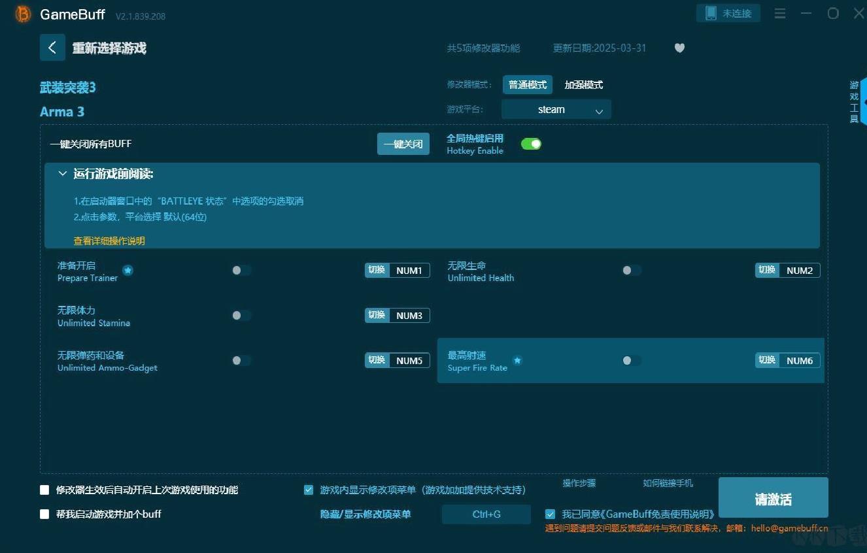Open the detailed instructions link 查看详细操作说明
Image resolution: width=867 pixels, height=553 pixels.
109,241
